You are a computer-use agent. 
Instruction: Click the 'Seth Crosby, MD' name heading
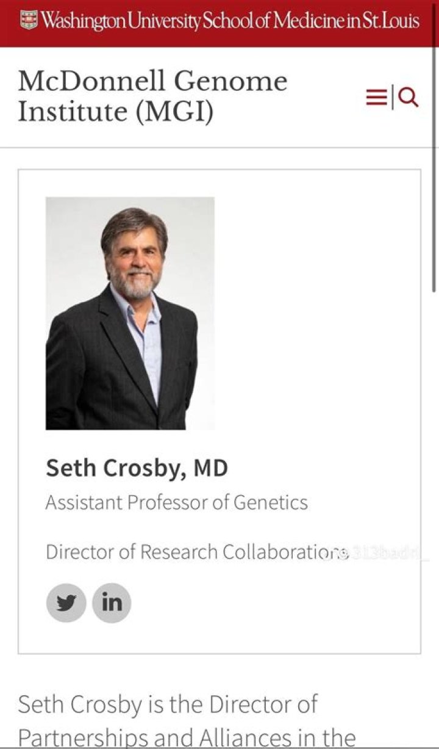click(x=138, y=468)
